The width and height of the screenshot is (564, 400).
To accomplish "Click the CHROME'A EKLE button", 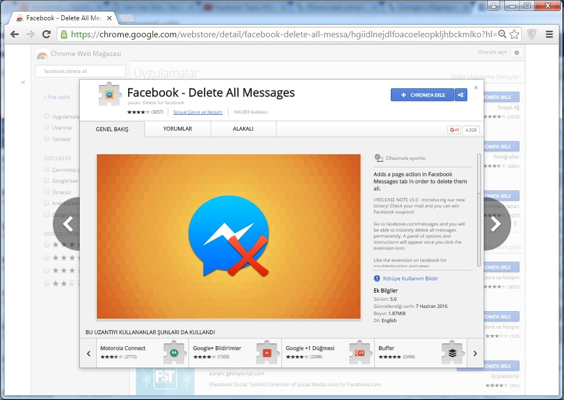I will [x=422, y=95].
